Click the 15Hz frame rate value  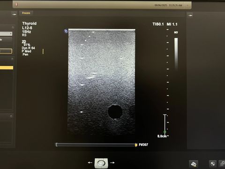click(27, 31)
